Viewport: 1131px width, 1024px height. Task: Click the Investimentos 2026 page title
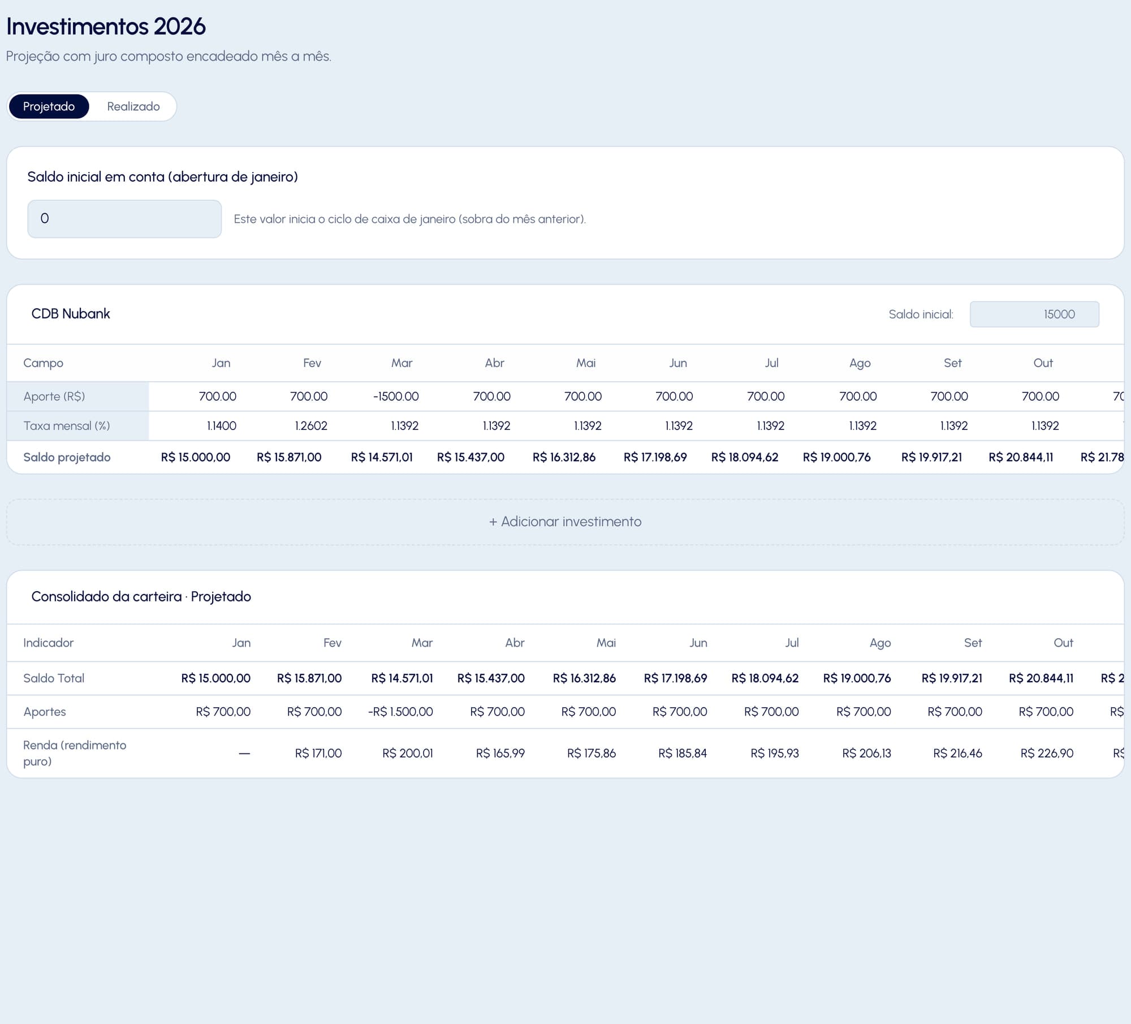coord(106,27)
